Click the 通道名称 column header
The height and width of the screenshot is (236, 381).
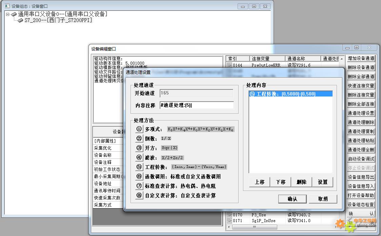pyautogui.click(x=303, y=59)
